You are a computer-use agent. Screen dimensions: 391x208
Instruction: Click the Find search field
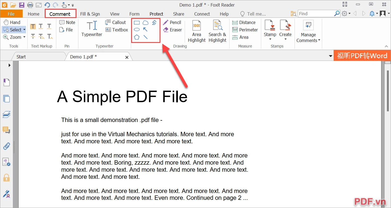(x=316, y=13)
